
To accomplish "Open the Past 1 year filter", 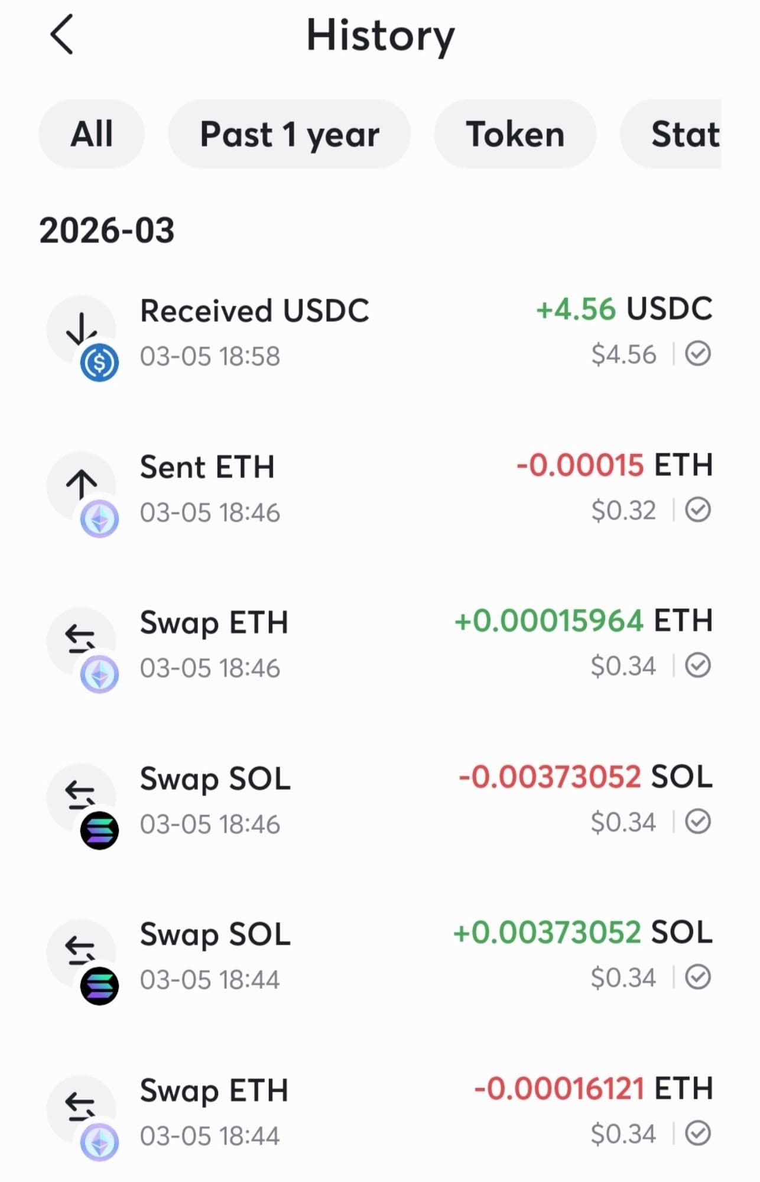I will click(289, 134).
